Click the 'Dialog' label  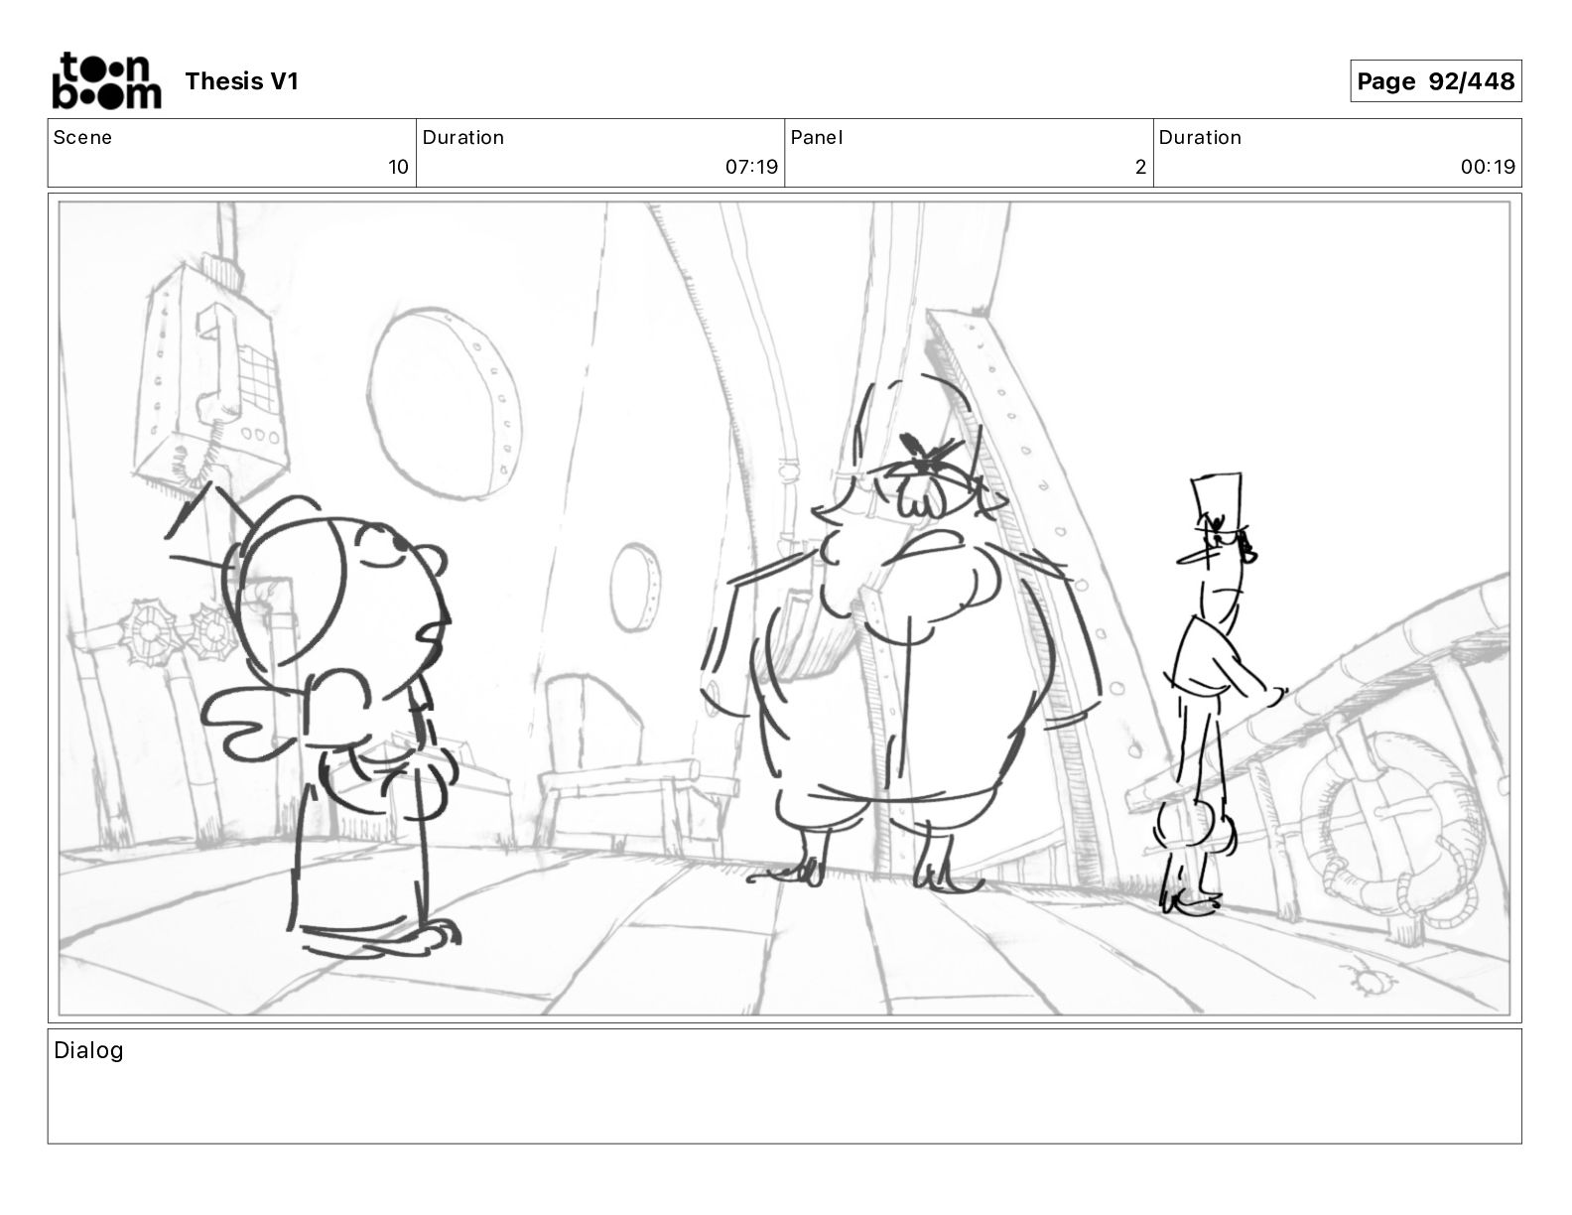[x=88, y=1050]
